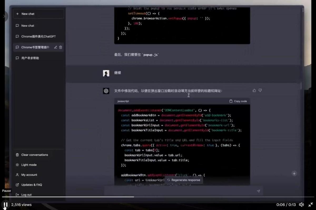The height and width of the screenshot is (210, 316).
Task: Click the clipboard icon beside Copy code
Action: [231, 101]
